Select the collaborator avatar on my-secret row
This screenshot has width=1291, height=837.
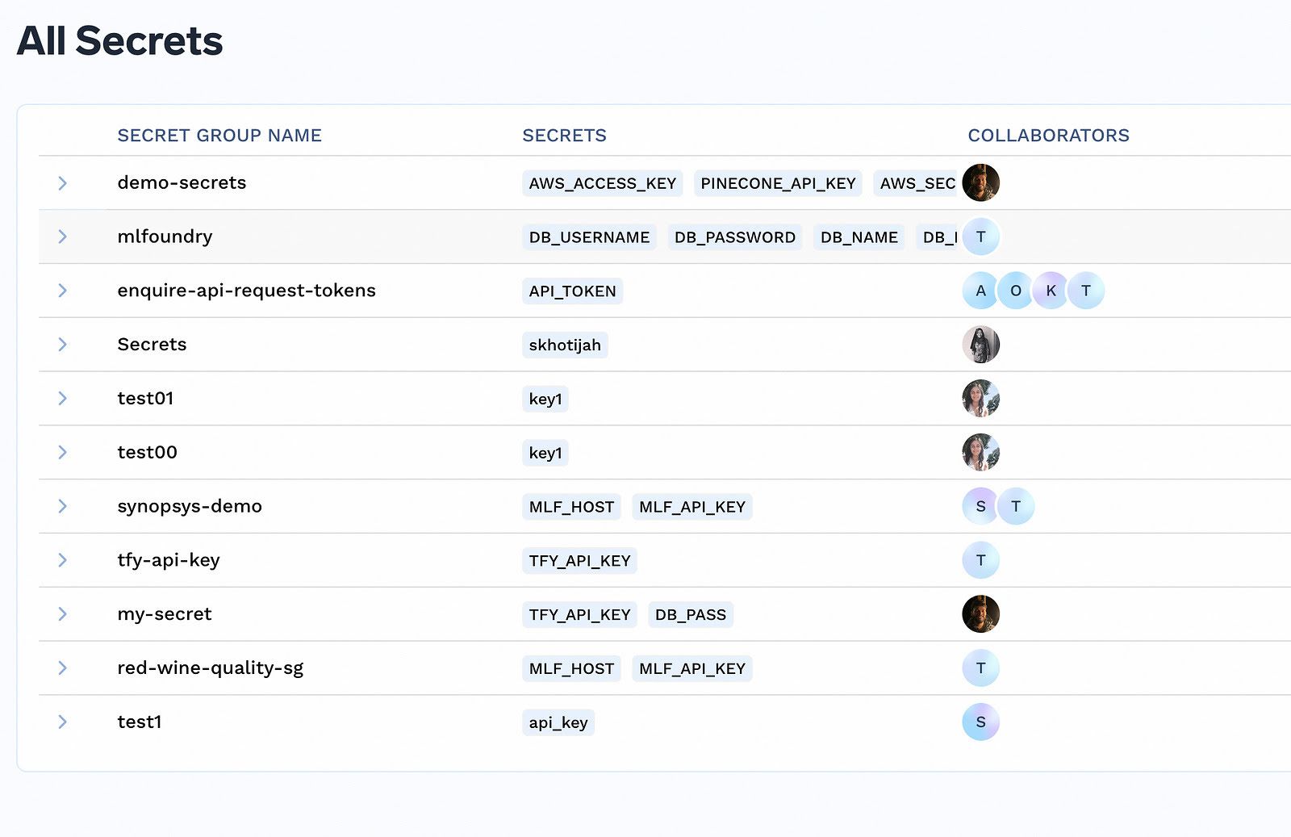tap(980, 614)
